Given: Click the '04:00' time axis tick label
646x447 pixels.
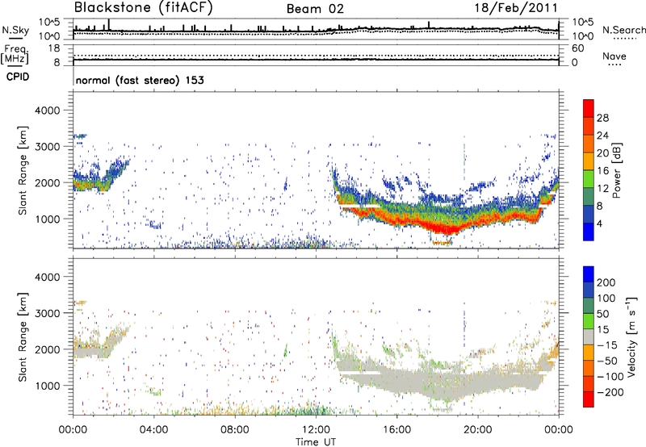Looking at the screenshot, I should (153, 430).
